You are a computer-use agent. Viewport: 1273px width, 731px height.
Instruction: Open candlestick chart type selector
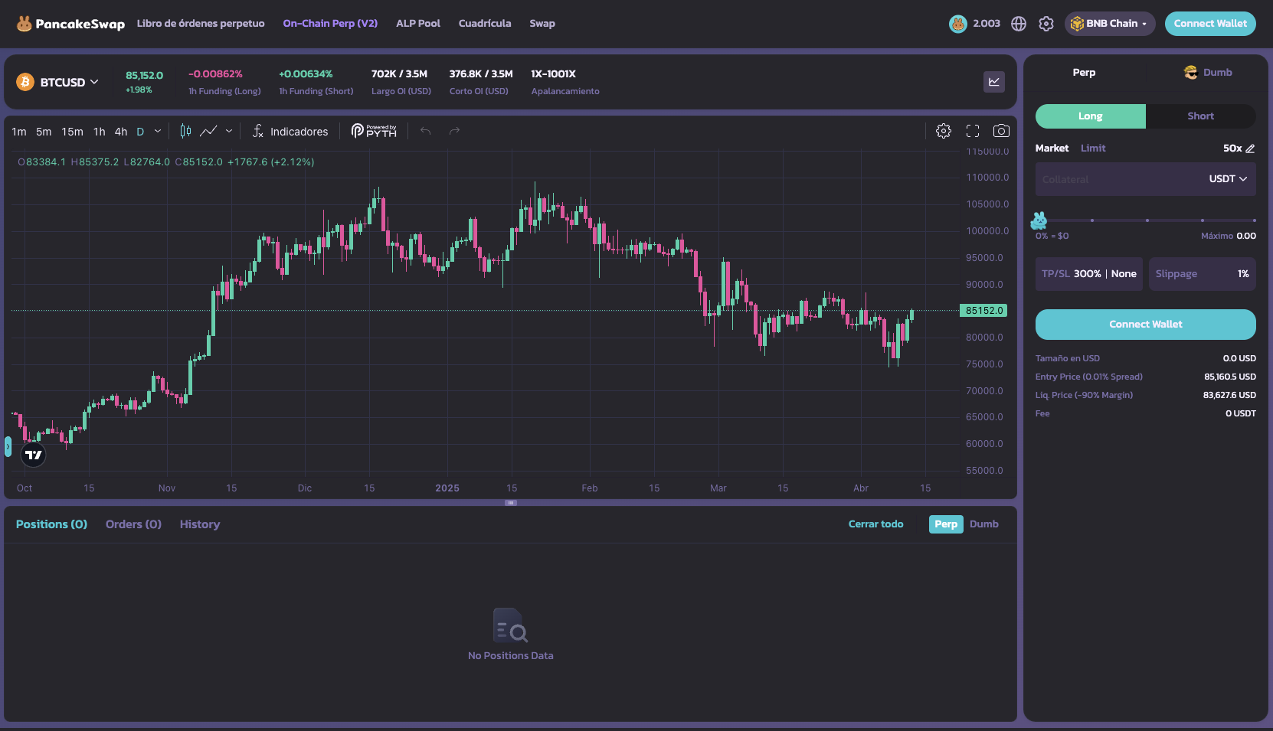coord(185,131)
